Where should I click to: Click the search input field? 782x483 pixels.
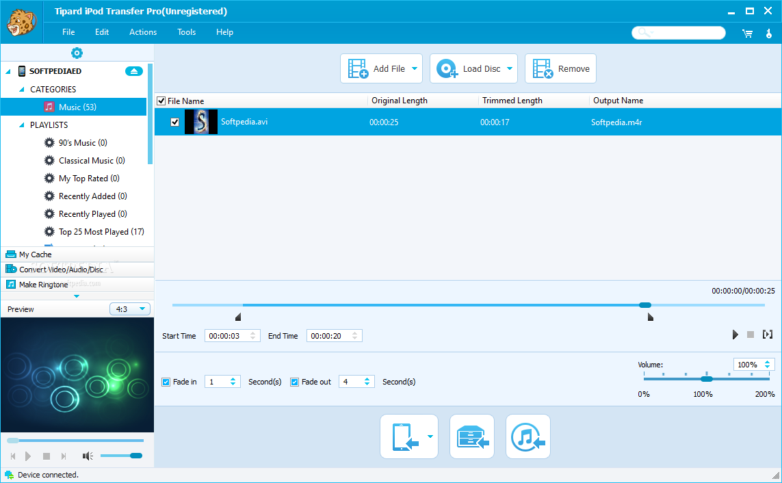click(678, 33)
